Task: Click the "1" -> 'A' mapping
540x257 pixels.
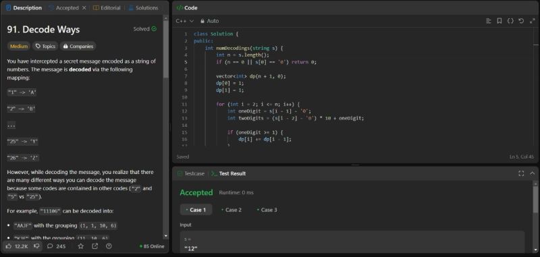Action: [22, 92]
